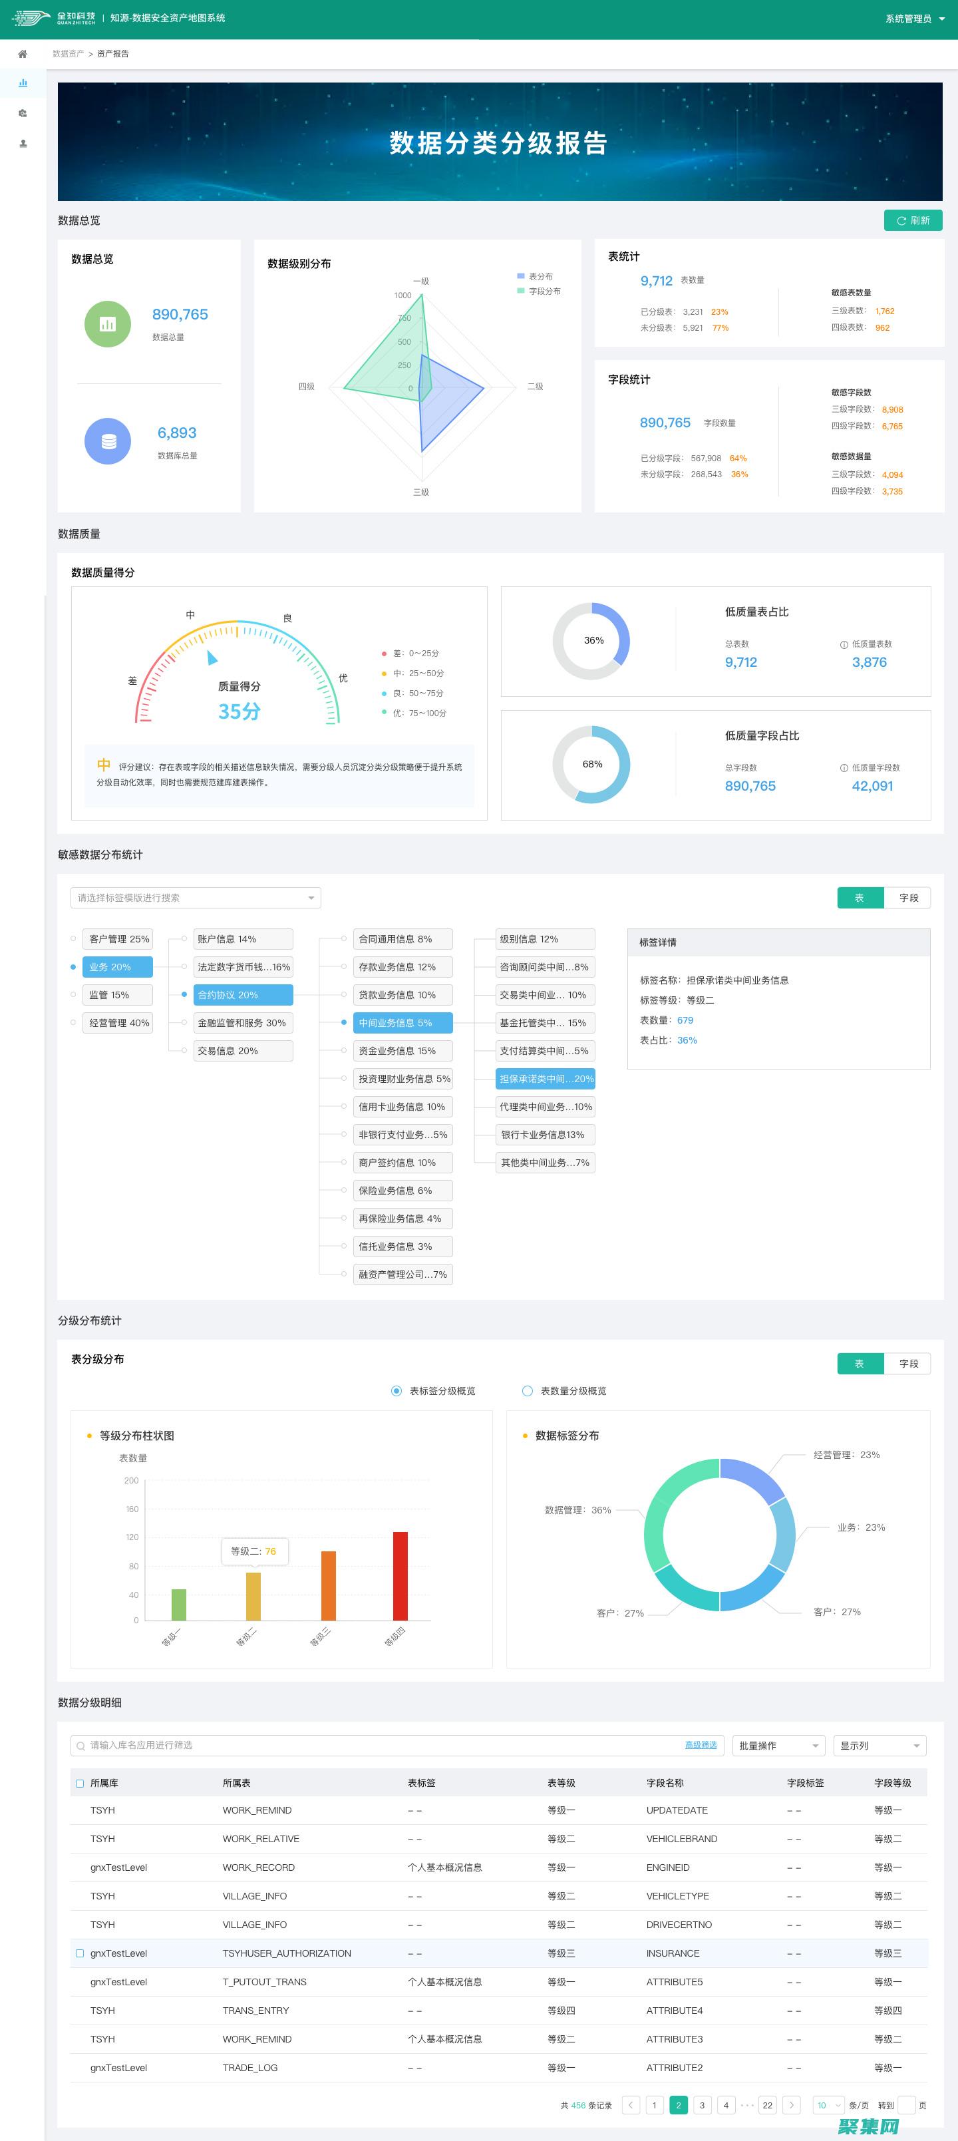The width and height of the screenshot is (958, 2141).
Task: Click the red 等级四 bar in chart
Action: 400,1576
